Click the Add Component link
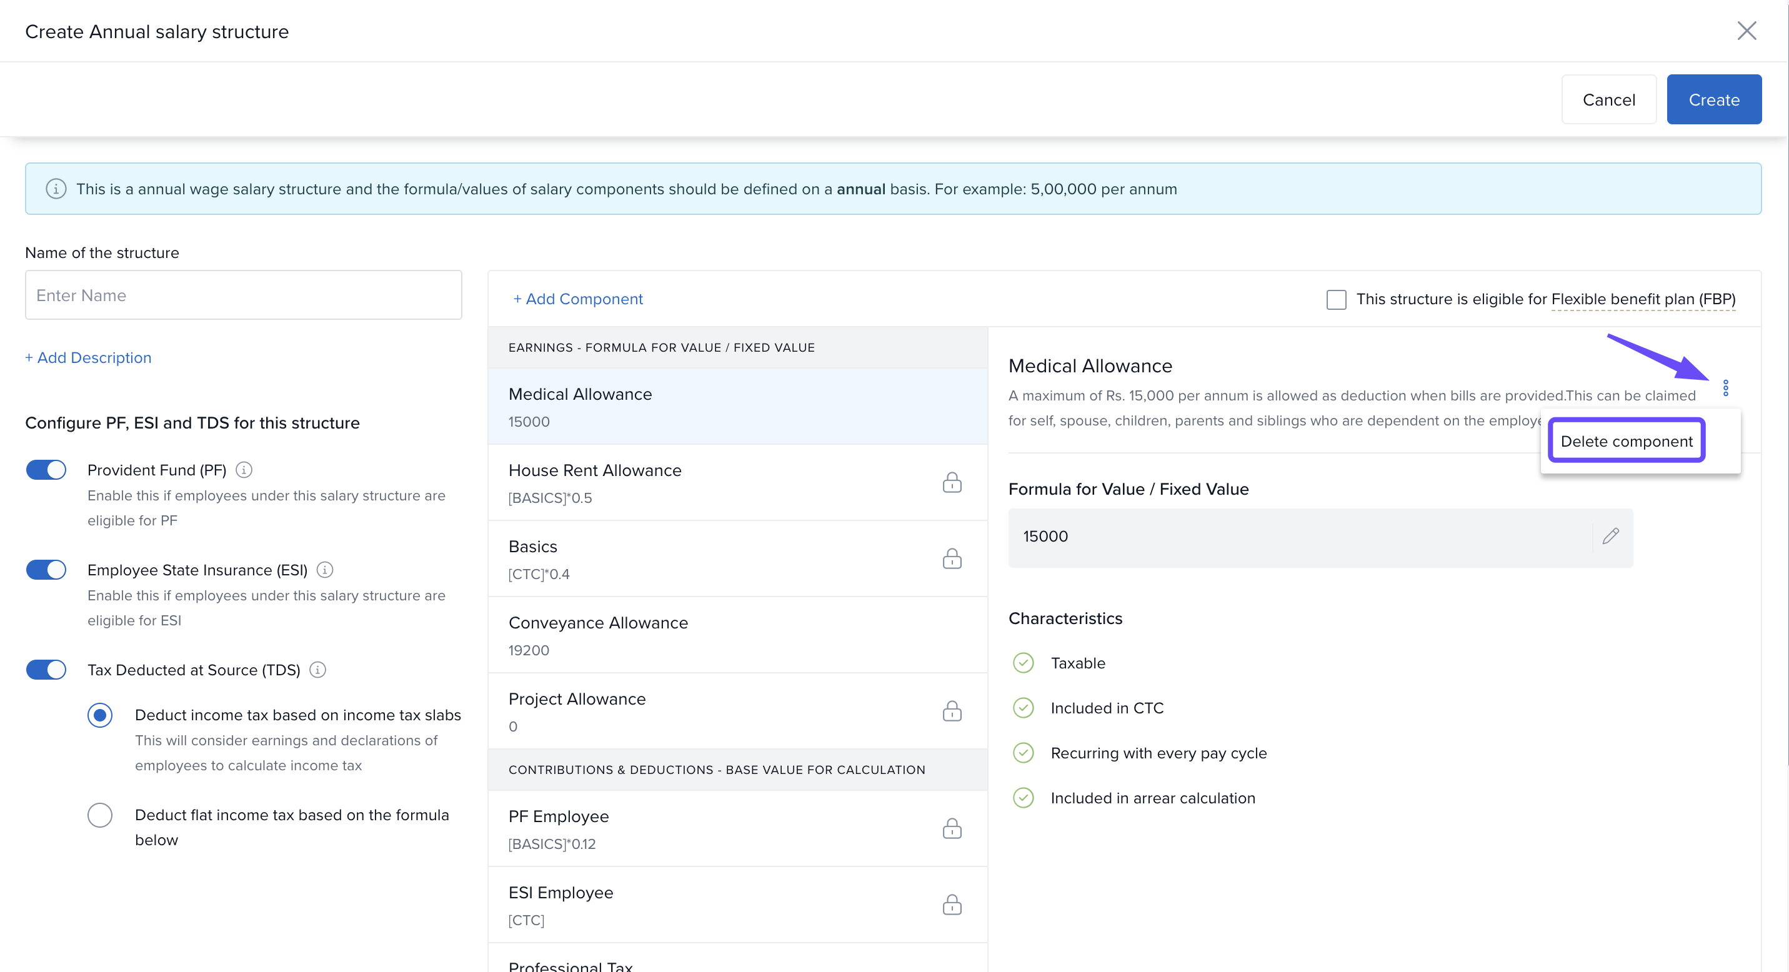The height and width of the screenshot is (972, 1789). (578, 299)
